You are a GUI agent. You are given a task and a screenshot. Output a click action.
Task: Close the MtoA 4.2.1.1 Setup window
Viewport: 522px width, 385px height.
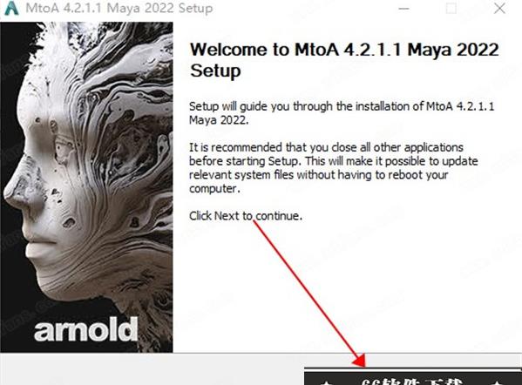(499, 9)
